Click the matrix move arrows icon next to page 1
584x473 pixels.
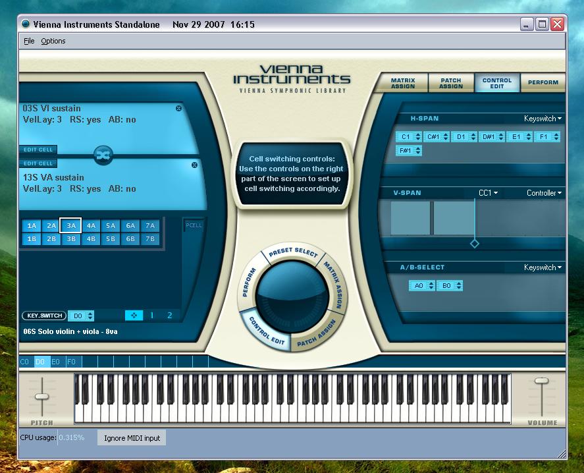[134, 316]
